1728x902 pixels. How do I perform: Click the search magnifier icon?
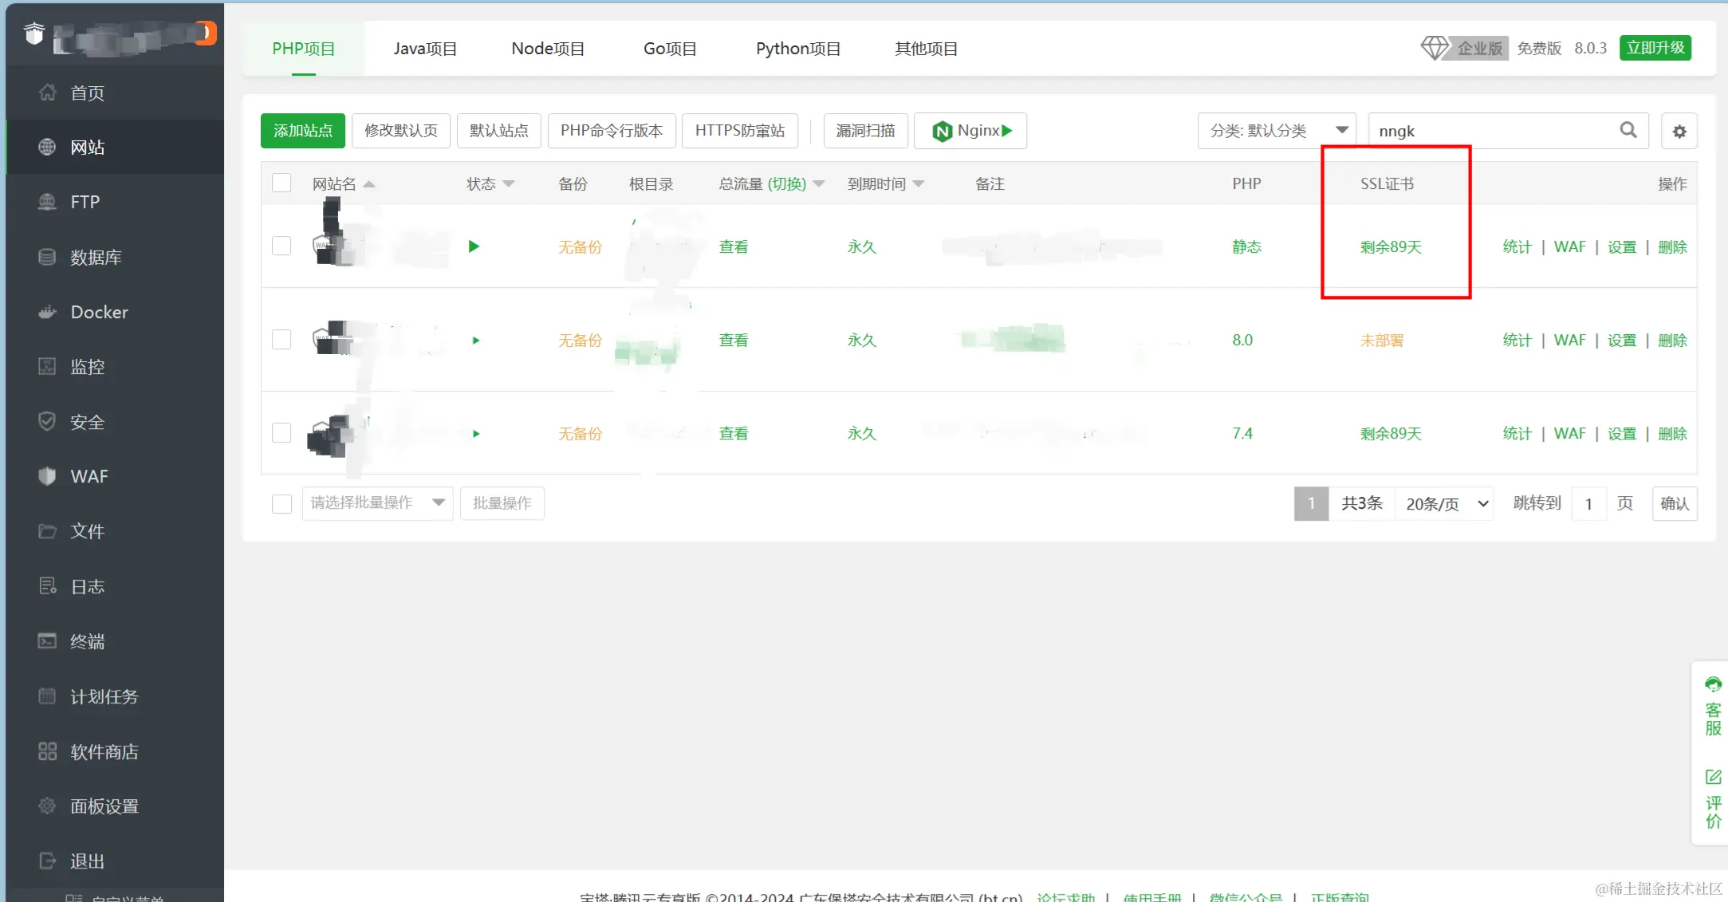[x=1628, y=130]
